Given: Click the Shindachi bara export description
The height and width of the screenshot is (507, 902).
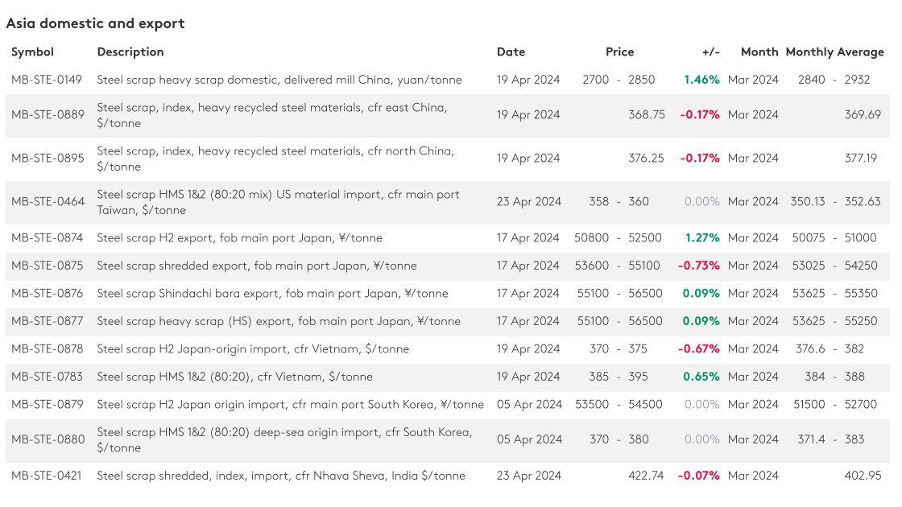Looking at the screenshot, I should [272, 294].
